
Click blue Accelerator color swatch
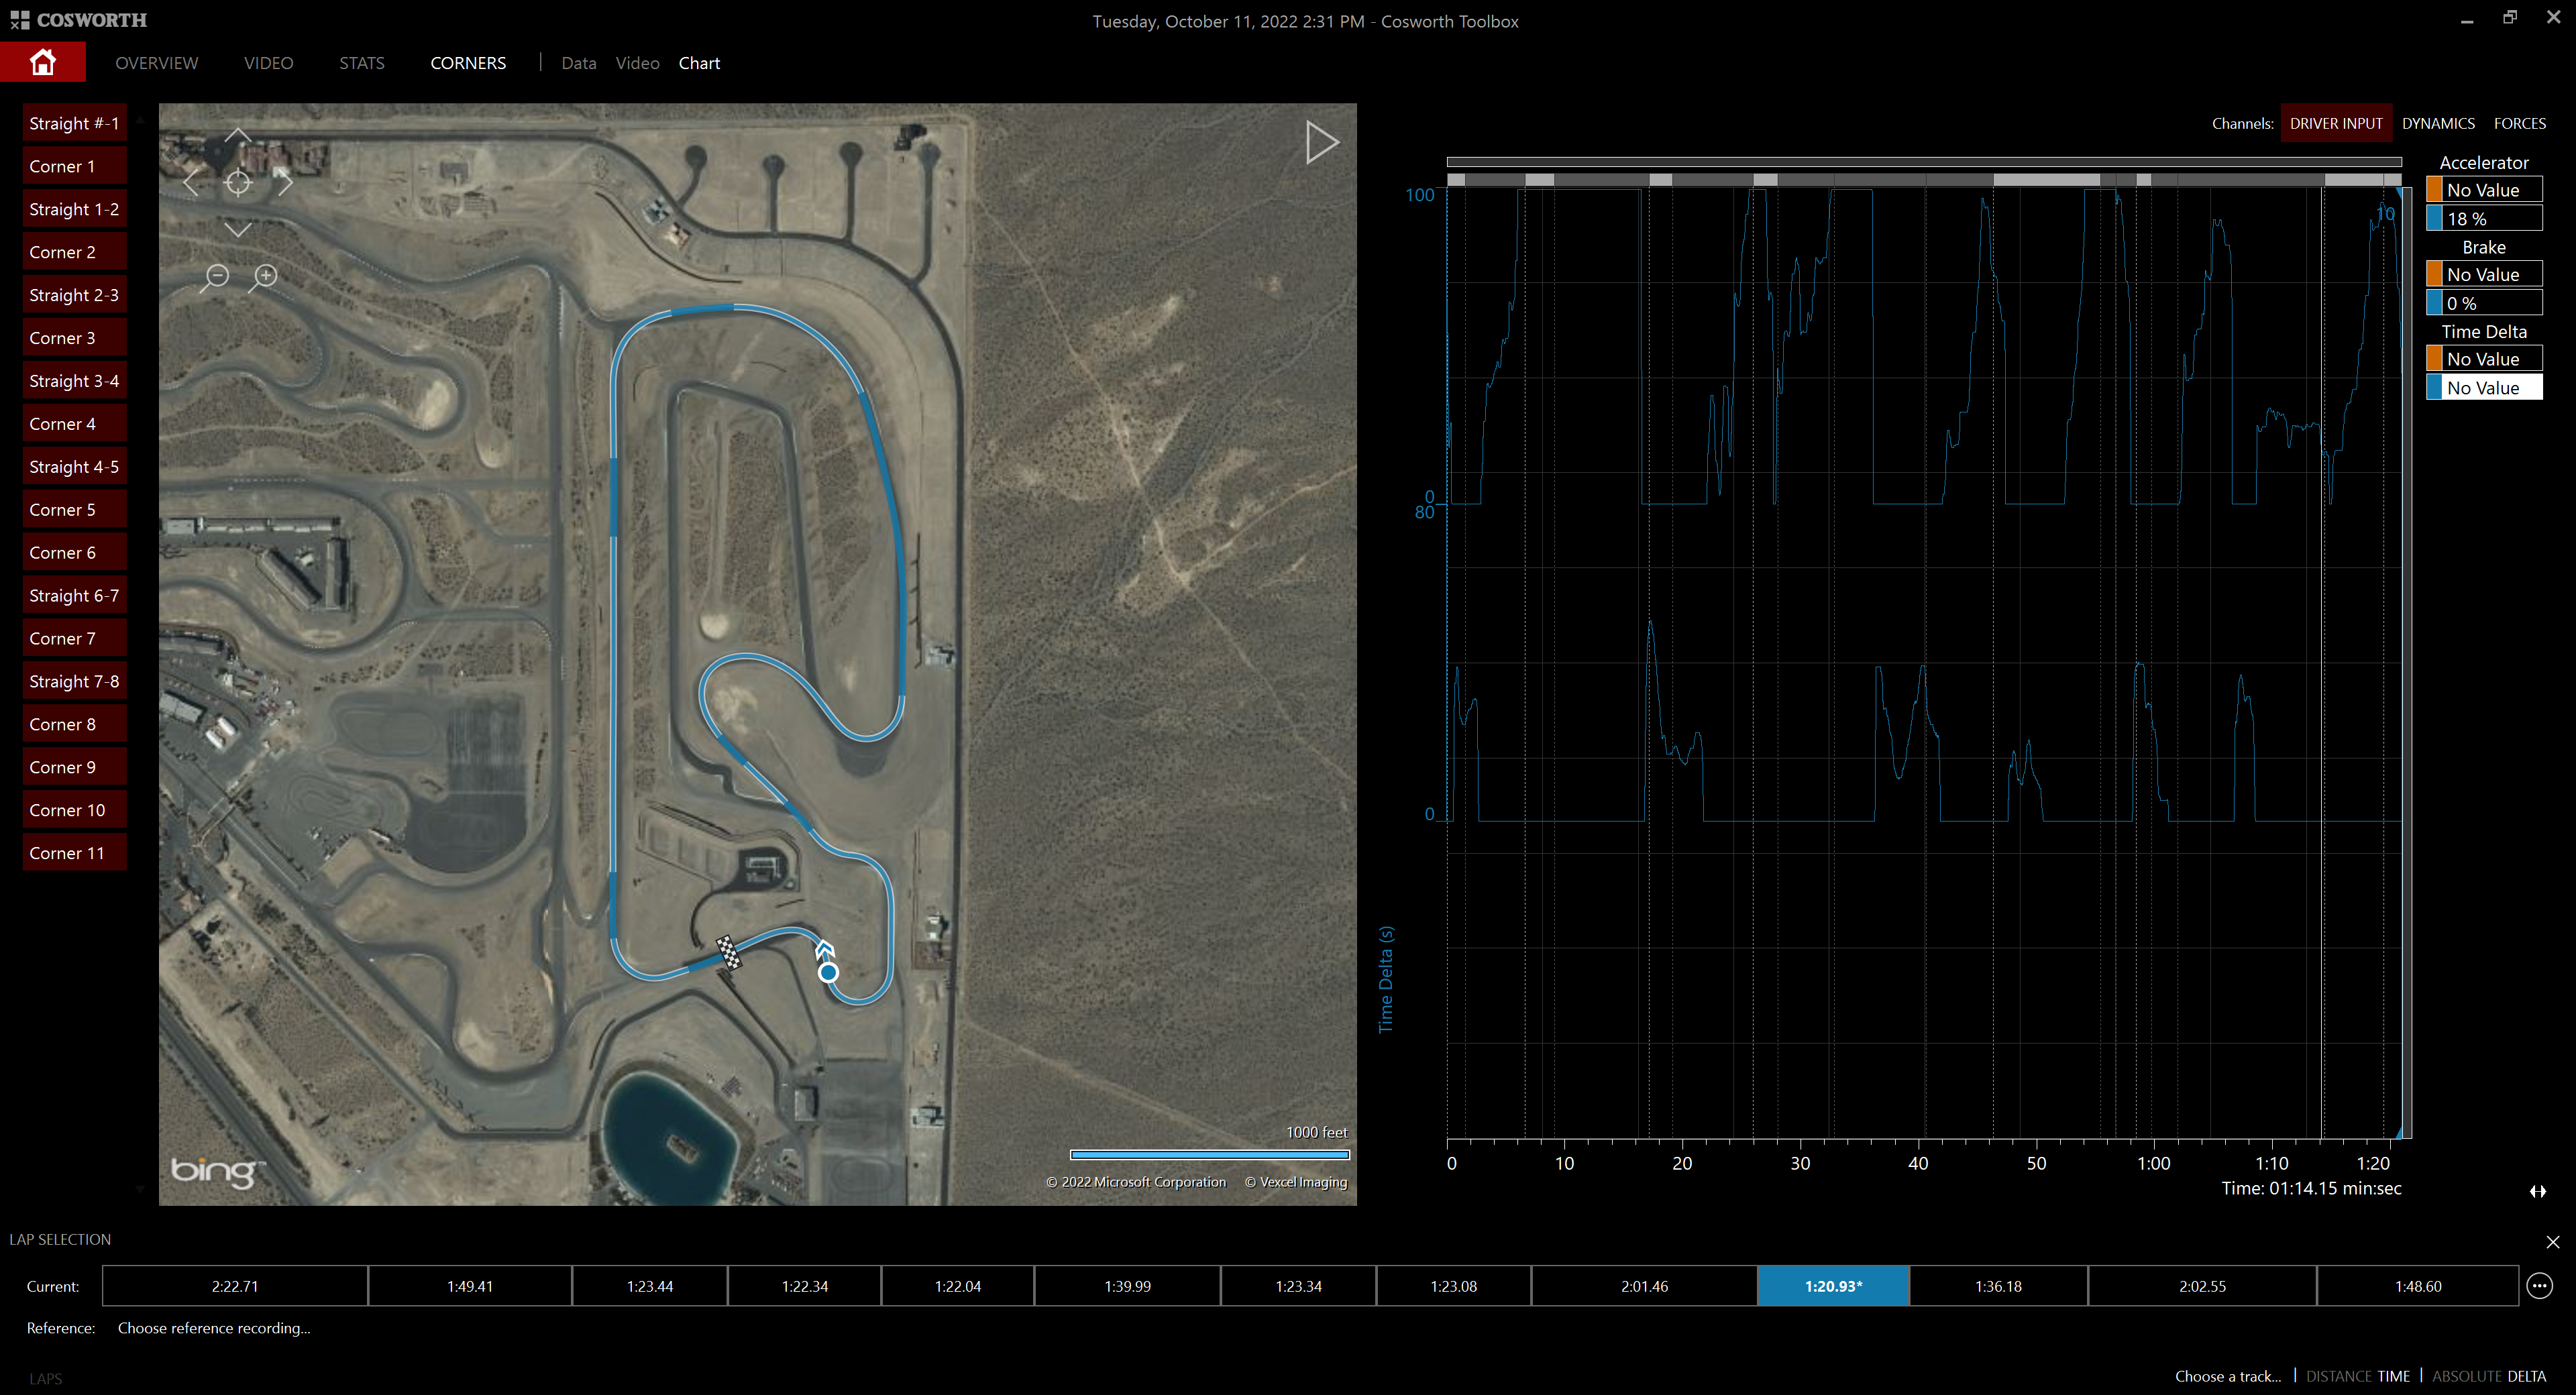[2434, 218]
